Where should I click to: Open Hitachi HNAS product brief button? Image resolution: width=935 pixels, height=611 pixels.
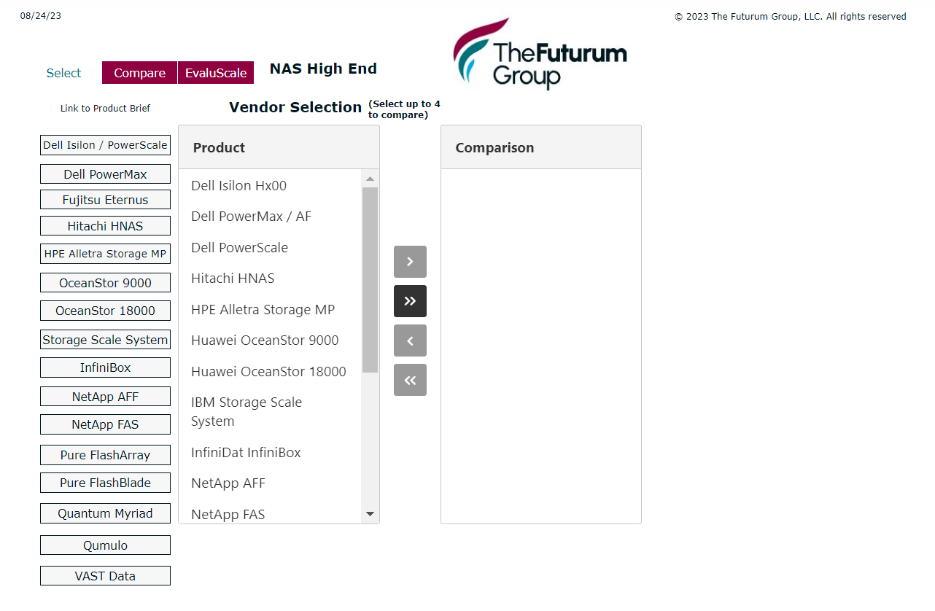[x=105, y=226]
